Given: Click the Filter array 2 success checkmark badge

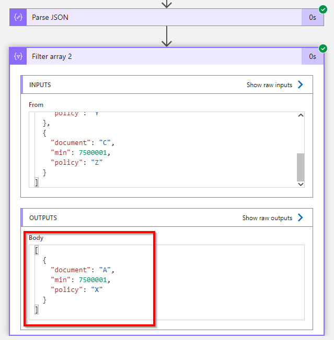Looking at the screenshot, I should tap(323, 48).
